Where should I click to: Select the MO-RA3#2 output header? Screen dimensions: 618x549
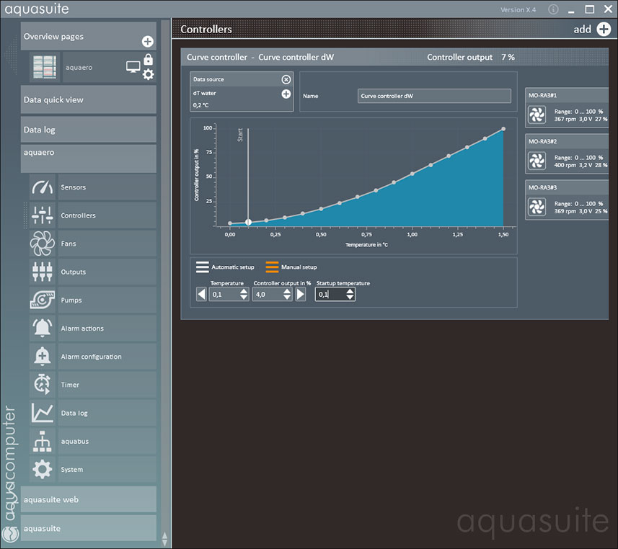567,141
